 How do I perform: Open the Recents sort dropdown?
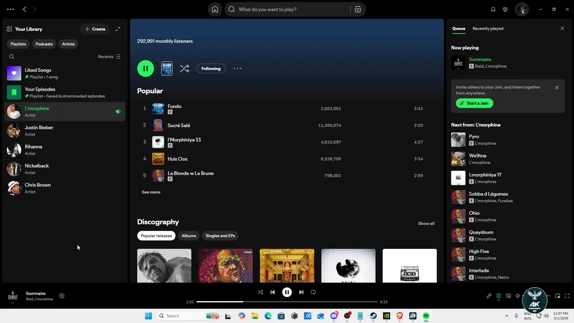coord(109,57)
